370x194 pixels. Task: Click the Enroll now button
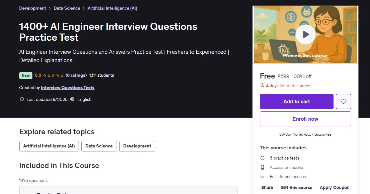[305, 119]
